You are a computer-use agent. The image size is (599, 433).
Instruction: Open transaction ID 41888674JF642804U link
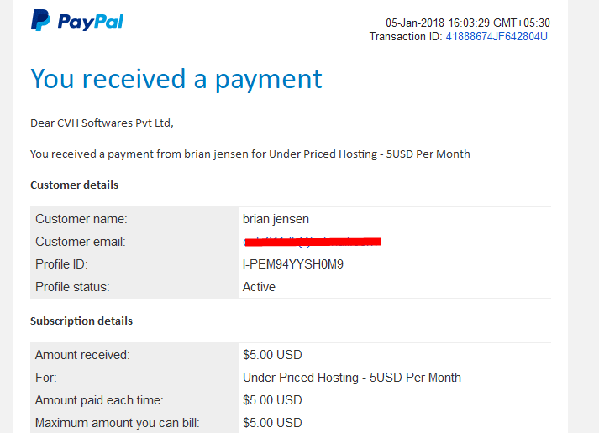click(497, 36)
